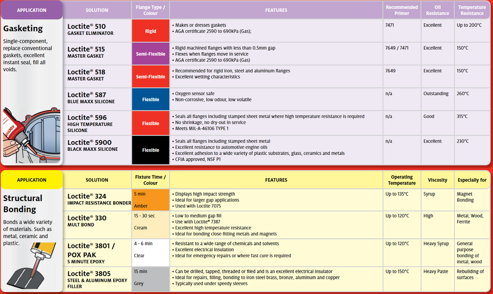
Task: Click the Viscosity column header
Action: [x=438, y=180]
